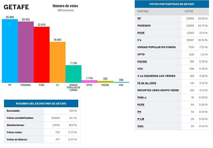Open the PUM+J party link
Viewport: 213px width, 148px height.
[142, 97]
